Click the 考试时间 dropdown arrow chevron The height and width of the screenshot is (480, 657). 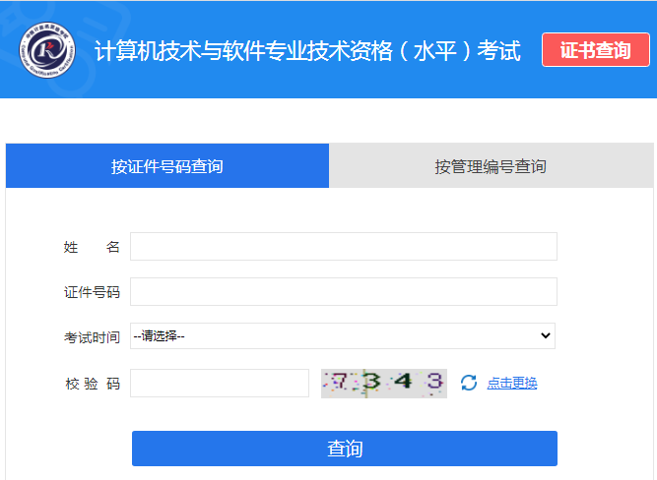coord(546,336)
